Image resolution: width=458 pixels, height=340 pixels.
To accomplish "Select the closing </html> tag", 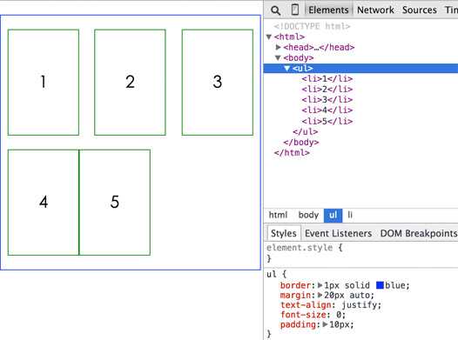I will click(x=292, y=153).
